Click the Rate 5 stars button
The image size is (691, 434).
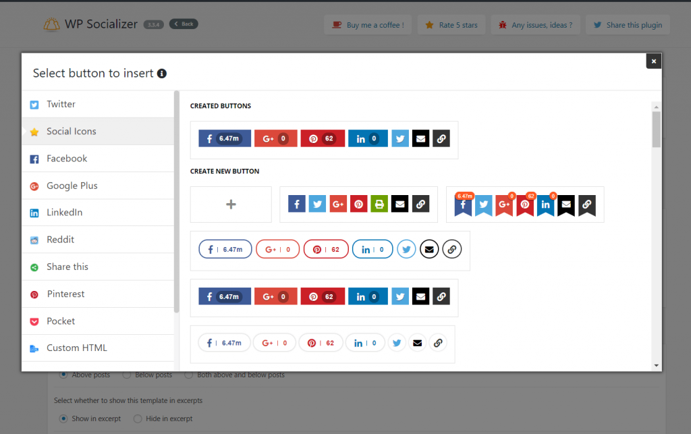point(451,24)
